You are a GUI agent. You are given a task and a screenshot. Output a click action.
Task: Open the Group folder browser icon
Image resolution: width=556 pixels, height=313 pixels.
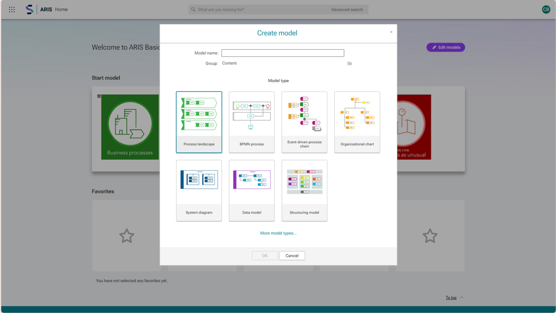349,63
